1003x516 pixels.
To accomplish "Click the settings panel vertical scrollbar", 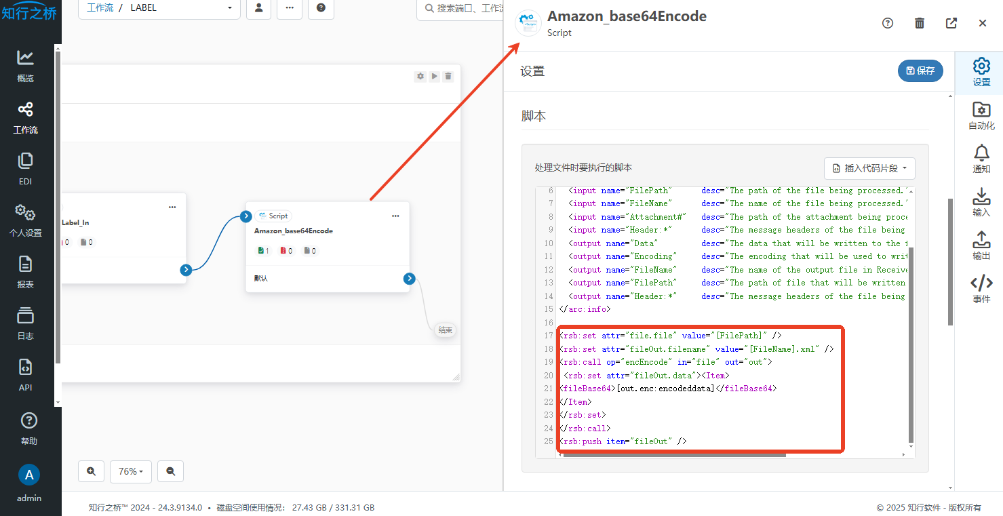I will pos(950,261).
